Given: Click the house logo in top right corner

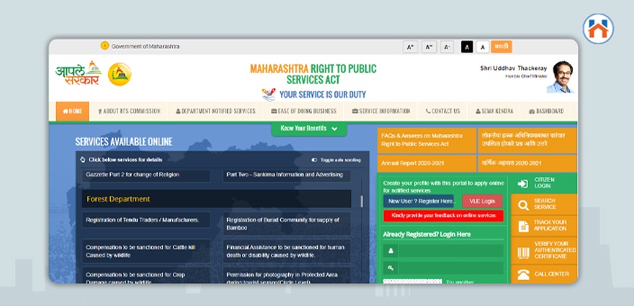Looking at the screenshot, I should coord(598,29).
